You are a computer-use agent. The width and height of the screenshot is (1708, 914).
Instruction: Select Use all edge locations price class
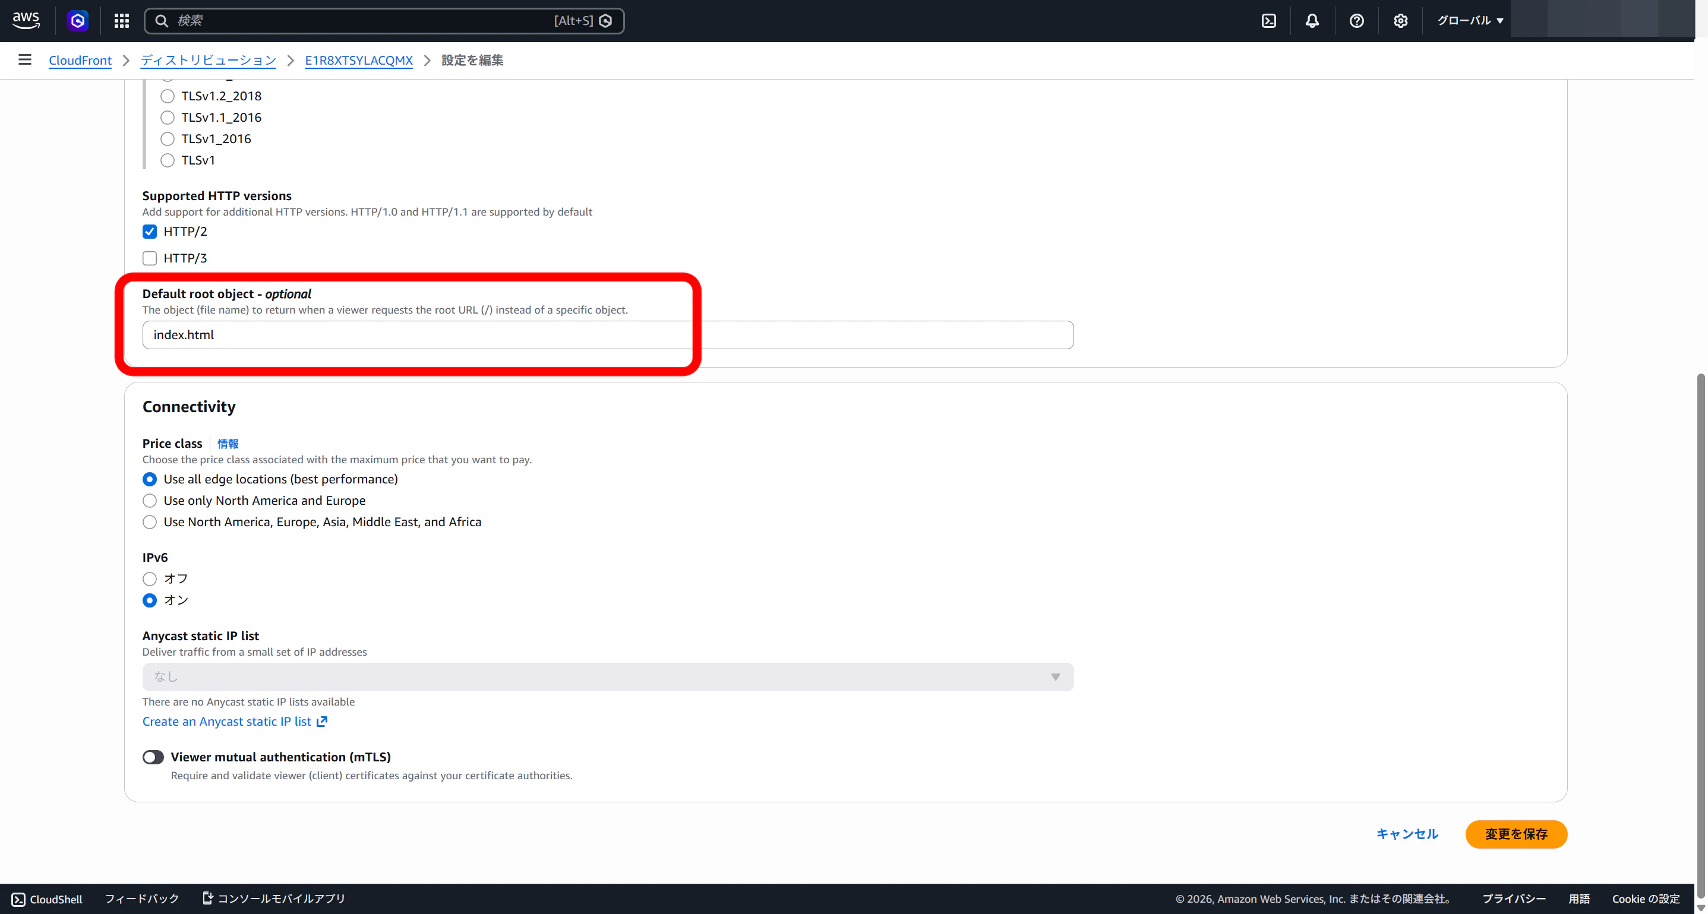point(150,479)
